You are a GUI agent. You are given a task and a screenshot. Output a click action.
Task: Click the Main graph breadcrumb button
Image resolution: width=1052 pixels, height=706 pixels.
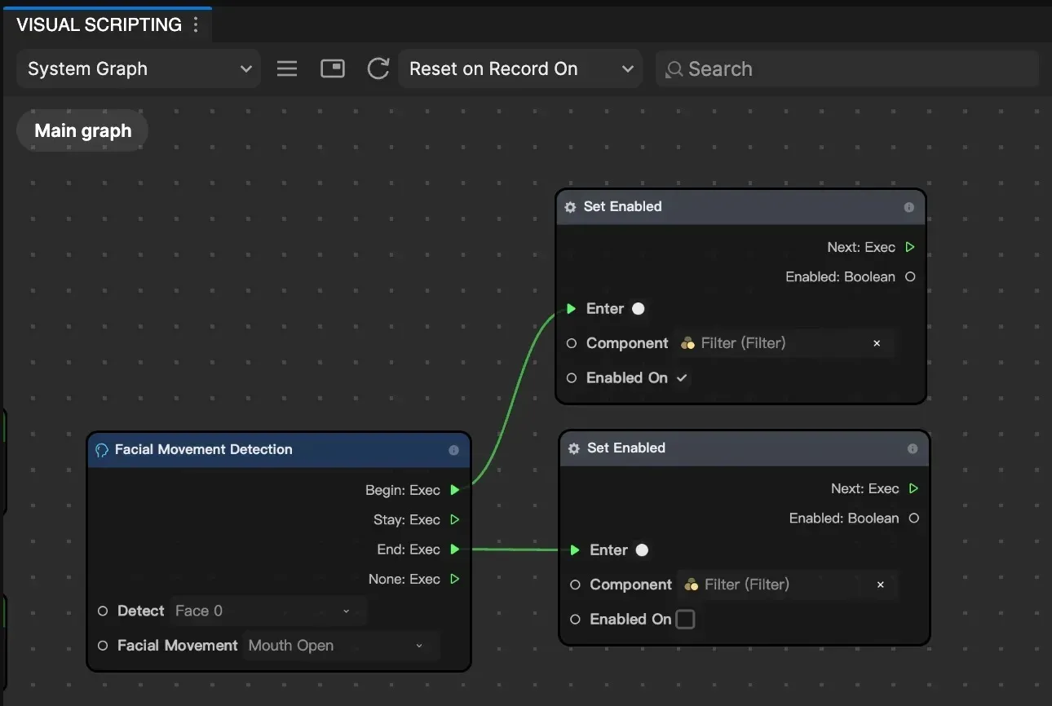pyautogui.click(x=82, y=130)
